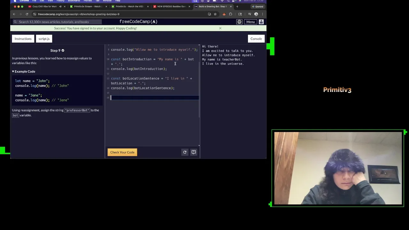This screenshot has width=409, height=230.
Task: Reload the freeCodeCamp page
Action: (27, 14)
